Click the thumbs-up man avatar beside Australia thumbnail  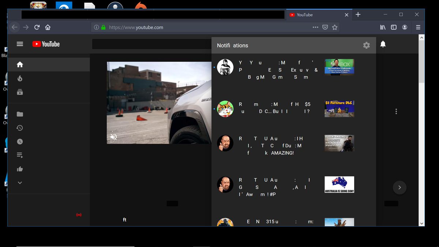[225, 184]
